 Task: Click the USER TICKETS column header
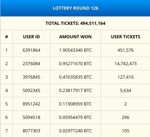click(125, 37)
